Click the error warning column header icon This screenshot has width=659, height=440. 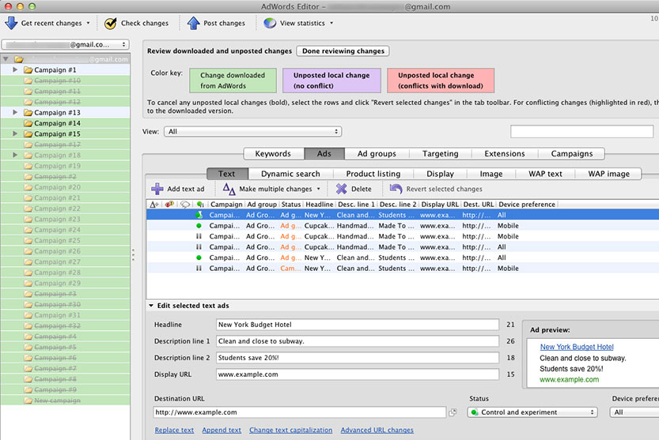coord(169,205)
